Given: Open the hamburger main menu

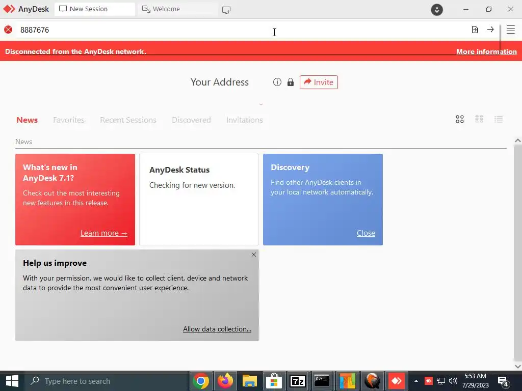Looking at the screenshot, I should pyautogui.click(x=511, y=30).
